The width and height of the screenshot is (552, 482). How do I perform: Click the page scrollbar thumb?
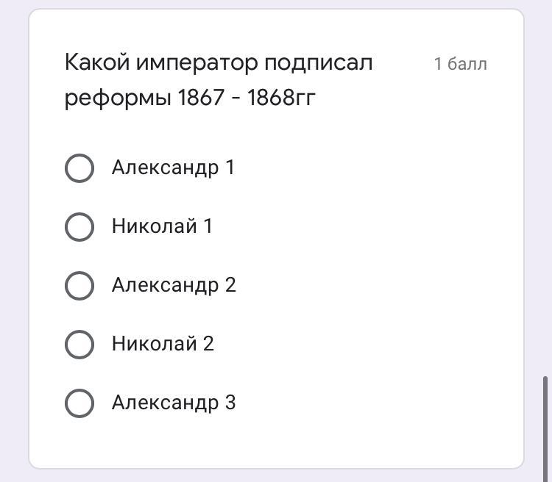pyautogui.click(x=545, y=426)
